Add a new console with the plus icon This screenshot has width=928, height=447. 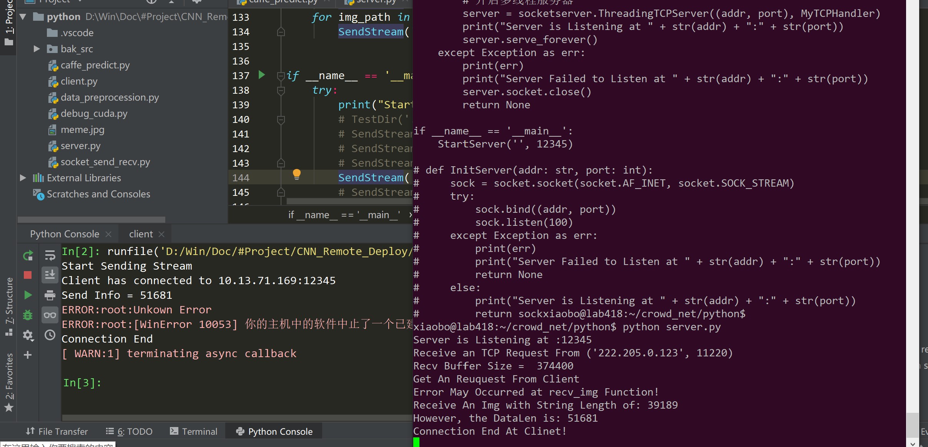point(28,355)
